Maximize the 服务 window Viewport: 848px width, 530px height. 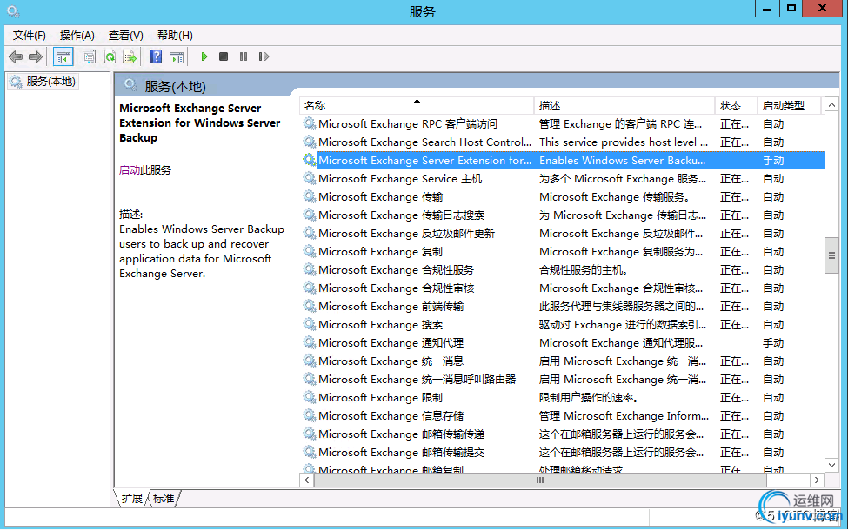[x=791, y=9]
